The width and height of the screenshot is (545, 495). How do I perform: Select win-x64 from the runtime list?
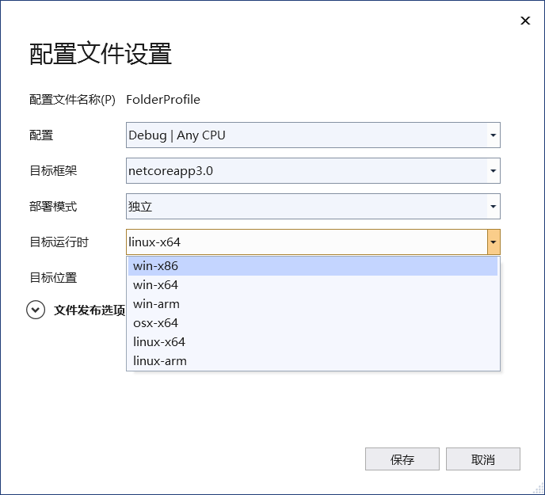pyautogui.click(x=313, y=285)
